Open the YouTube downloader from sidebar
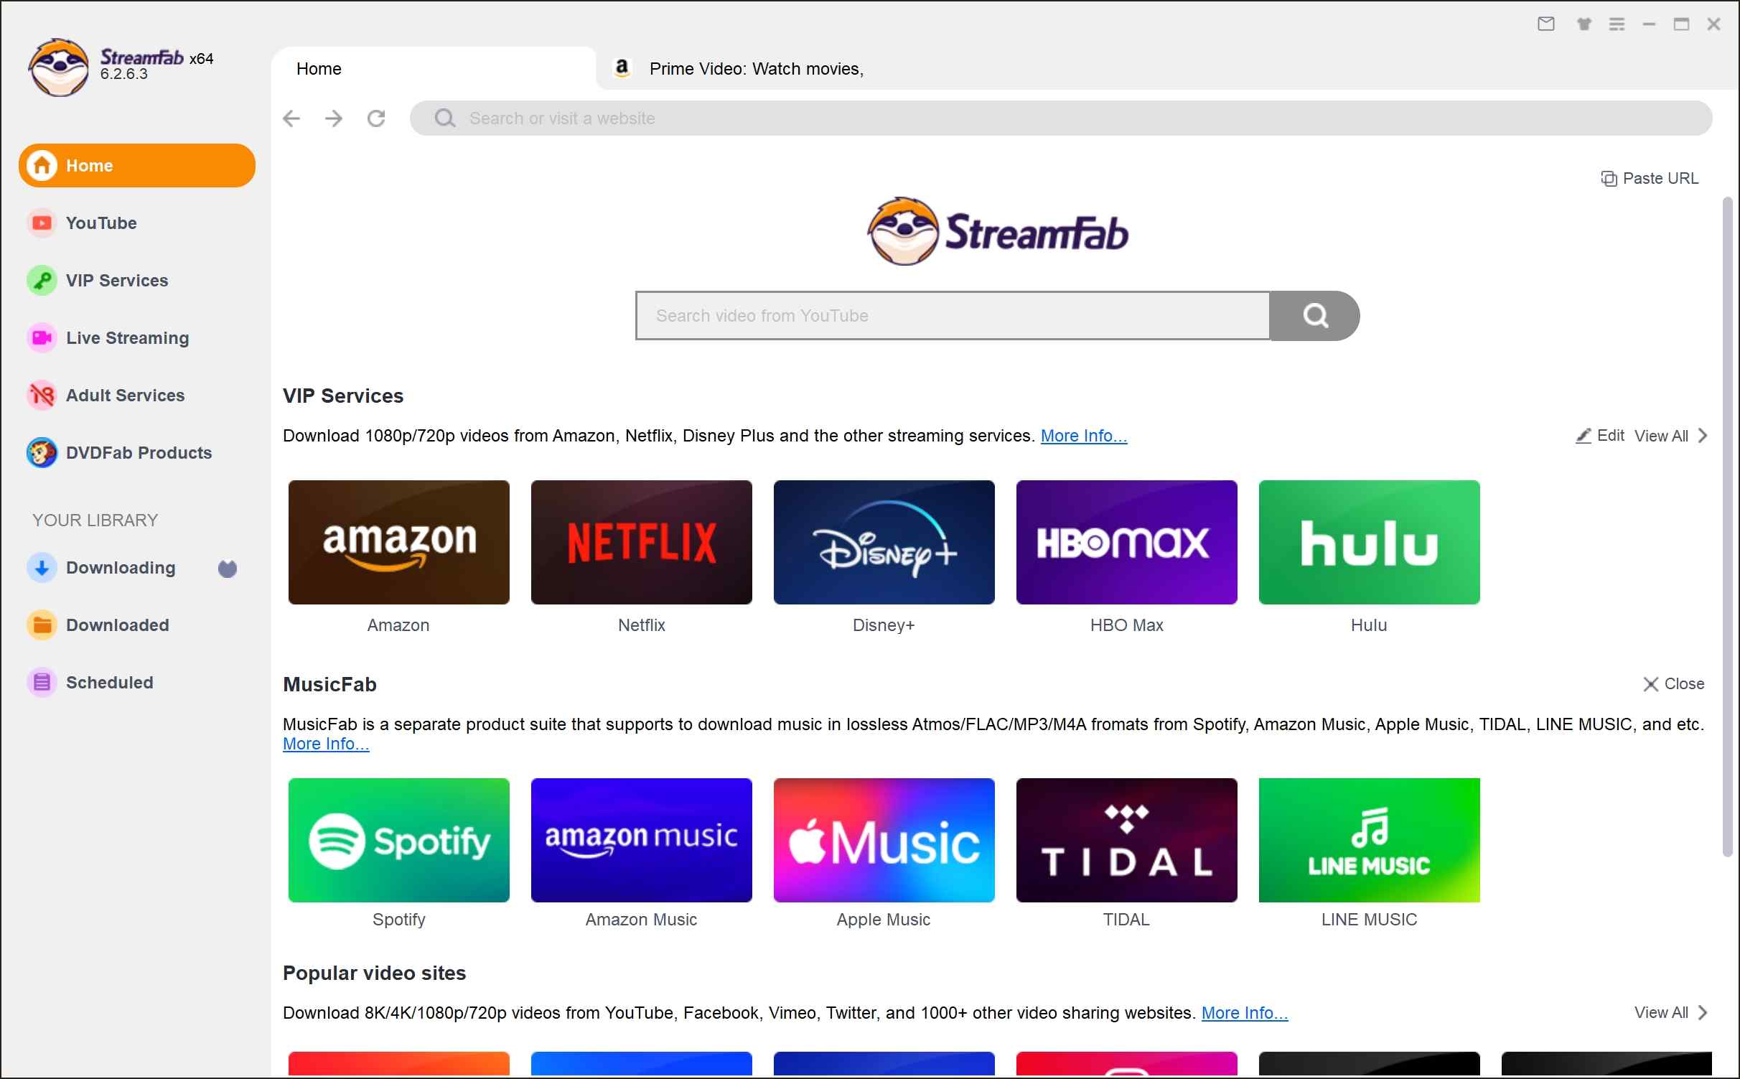 tap(100, 223)
